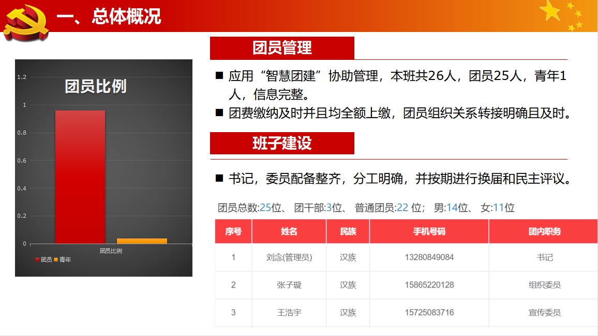
Task: Click the large yellow star in the header
Action: click(x=550, y=10)
